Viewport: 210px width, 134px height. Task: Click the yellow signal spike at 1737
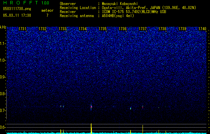point(143,129)
